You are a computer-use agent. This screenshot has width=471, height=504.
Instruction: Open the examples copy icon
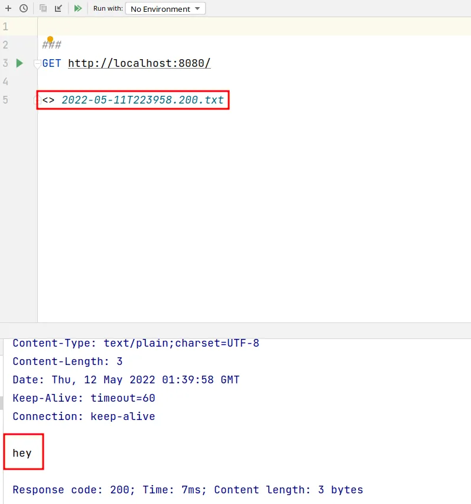pyautogui.click(x=43, y=8)
